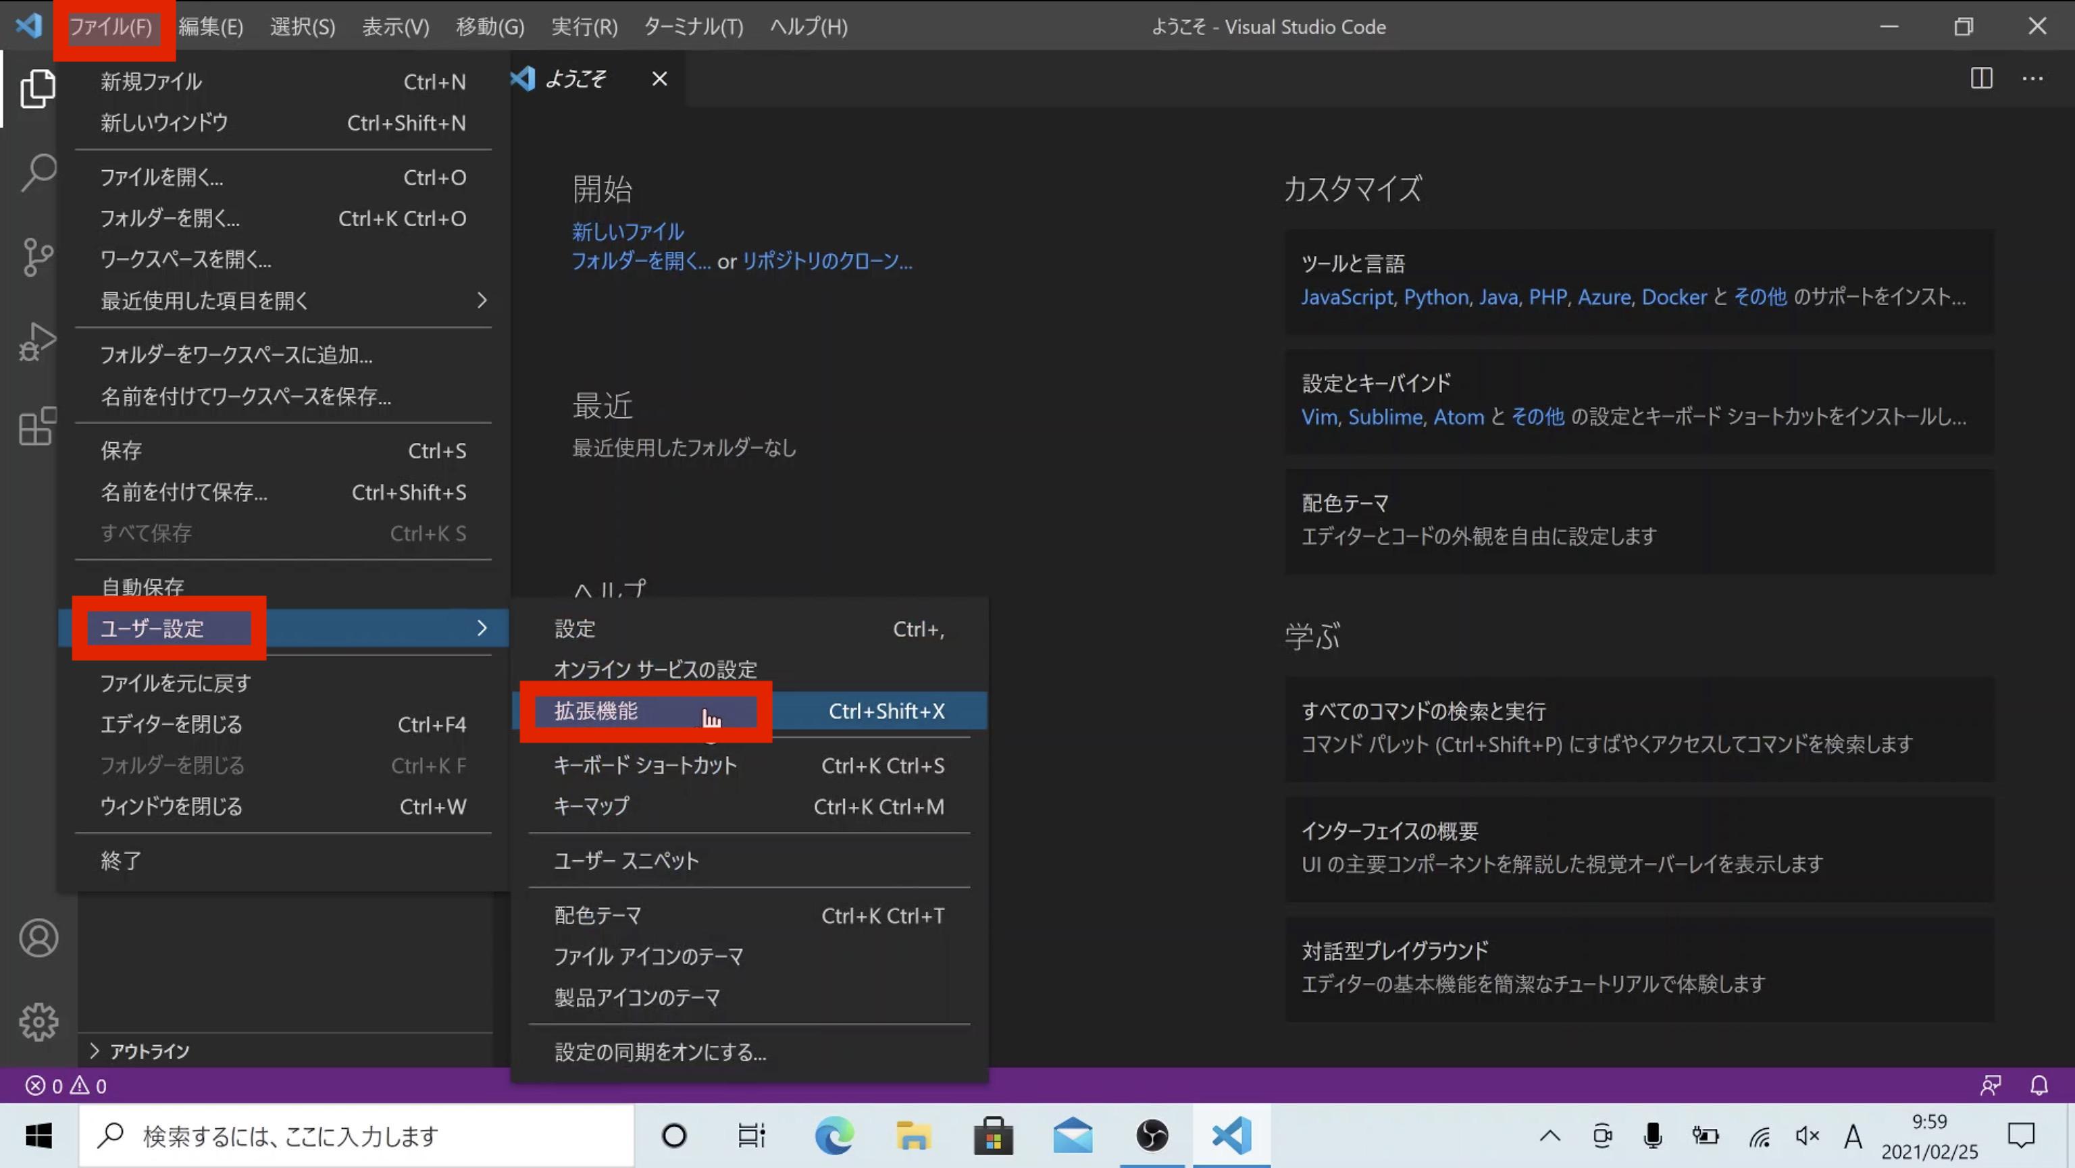
Task: Click the Docker link
Action: (1674, 297)
